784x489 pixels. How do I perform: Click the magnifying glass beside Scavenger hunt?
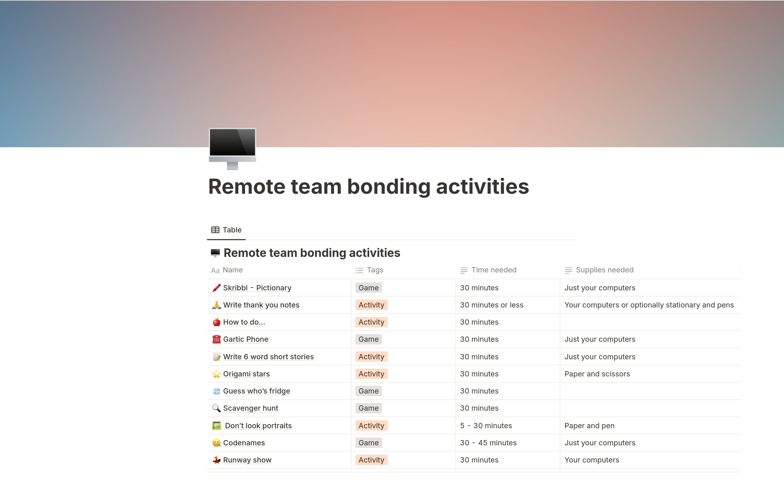[x=216, y=408]
